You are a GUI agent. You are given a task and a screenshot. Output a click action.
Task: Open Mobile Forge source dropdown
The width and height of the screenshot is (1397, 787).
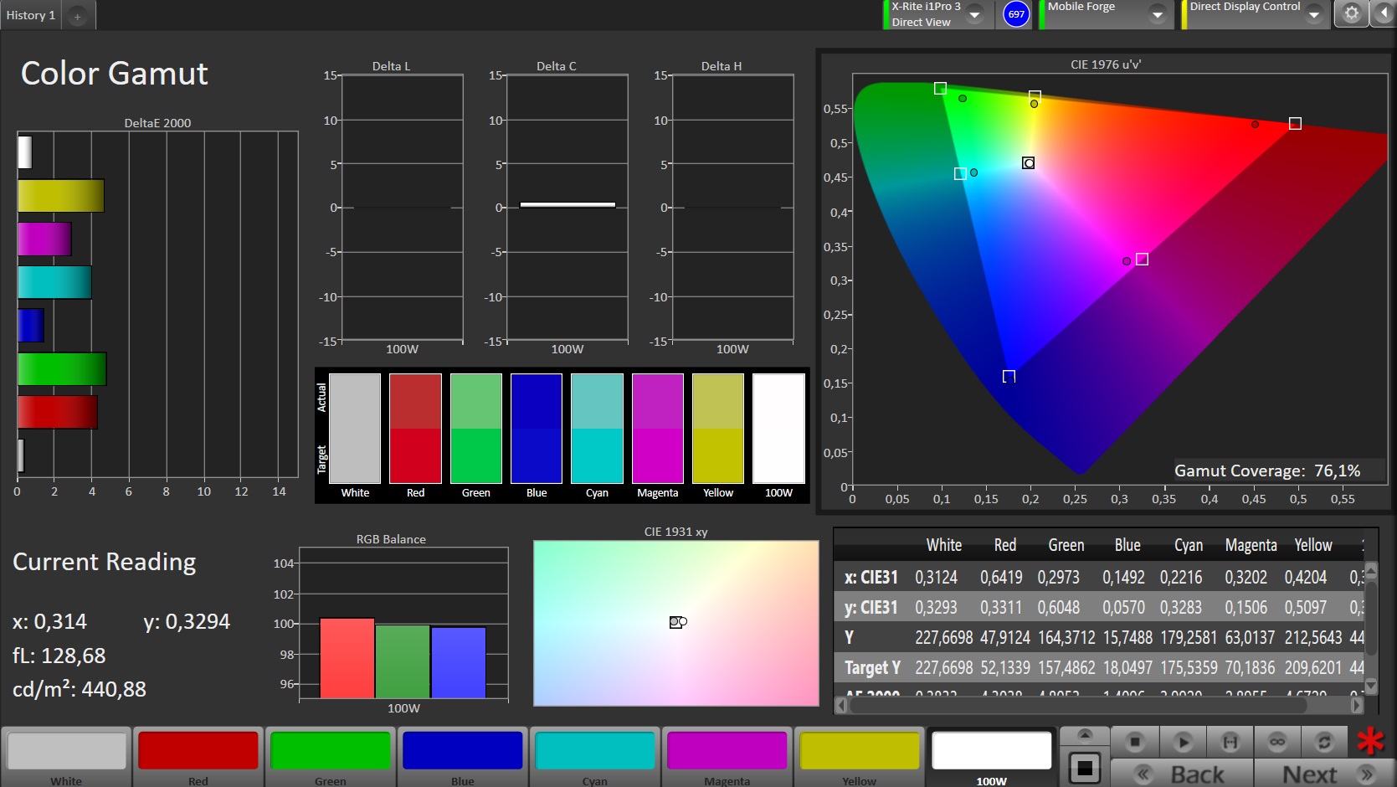pos(1157,14)
